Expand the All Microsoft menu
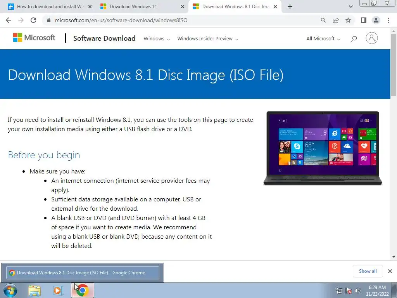397x298 pixels. coord(323,39)
